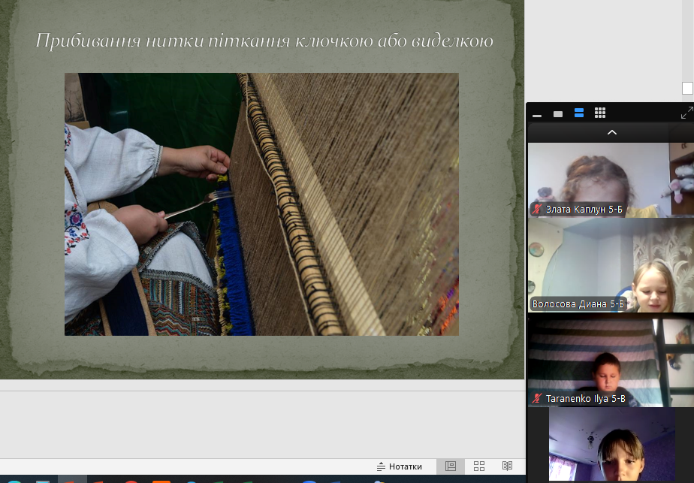The width and height of the screenshot is (694, 483).
Task: Click the name label Волосова Диана 5-Б
Action: point(578,303)
